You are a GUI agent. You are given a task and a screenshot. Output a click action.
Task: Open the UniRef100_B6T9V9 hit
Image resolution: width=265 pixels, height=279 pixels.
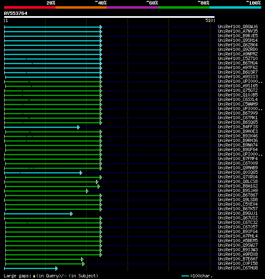click(x=238, y=113)
